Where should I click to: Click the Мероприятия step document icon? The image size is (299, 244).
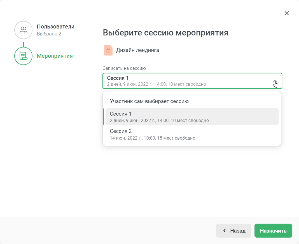click(x=24, y=56)
